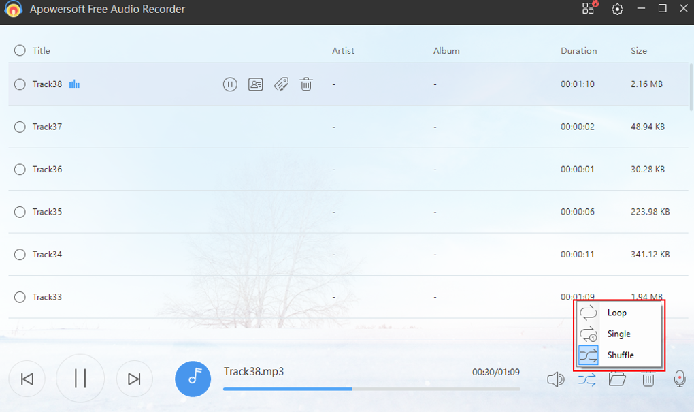Click the Loop arrows icon in popup

(589, 313)
